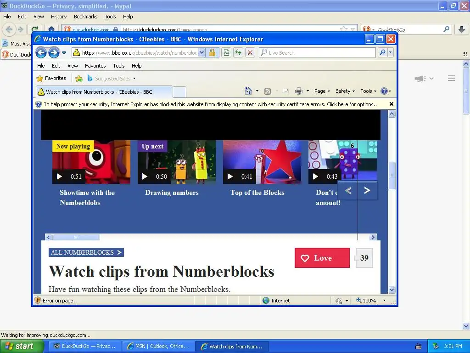Screen dimensions: 470x353
Task: Click into the Live Search box
Action: 318,53
